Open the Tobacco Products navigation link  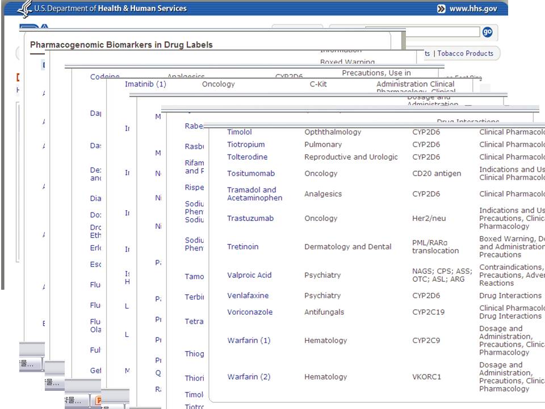(x=466, y=53)
